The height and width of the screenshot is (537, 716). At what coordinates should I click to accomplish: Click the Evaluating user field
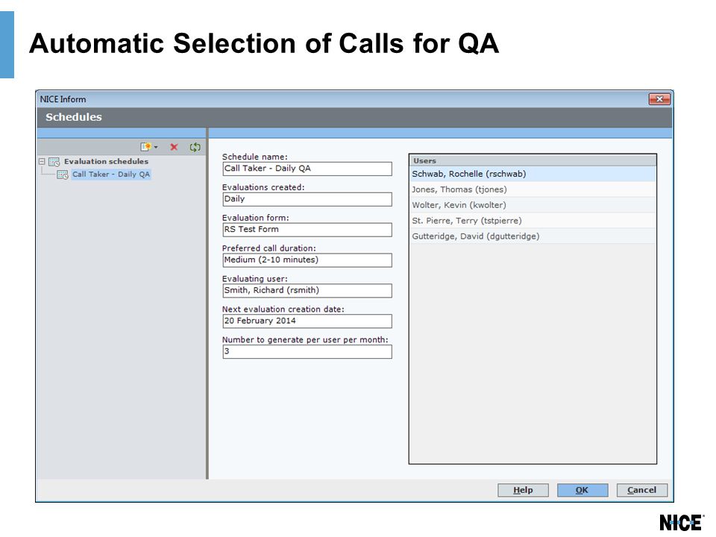coord(307,291)
